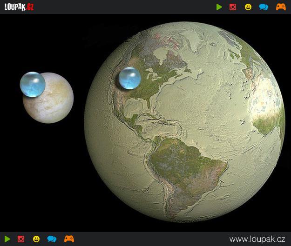The height and width of the screenshot is (246, 291).
Task: Click the yellow smiley icon in the header
Action: pyautogui.click(x=248, y=7)
